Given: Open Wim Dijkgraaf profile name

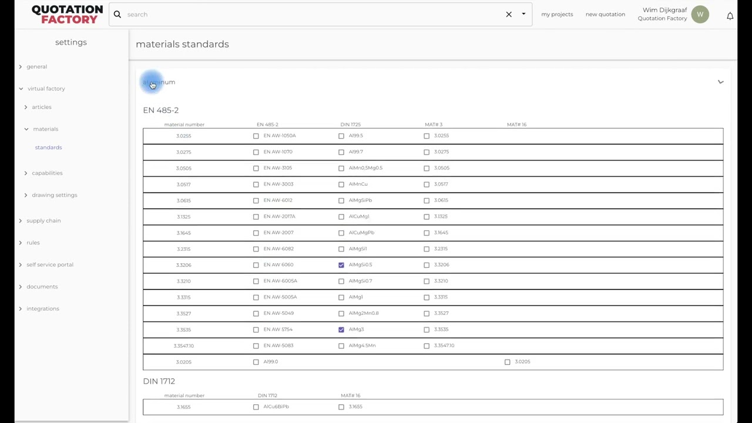Looking at the screenshot, I should pyautogui.click(x=664, y=10).
